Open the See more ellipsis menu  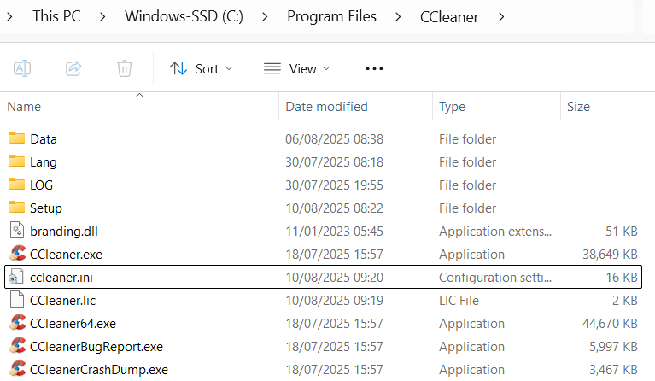pos(374,68)
